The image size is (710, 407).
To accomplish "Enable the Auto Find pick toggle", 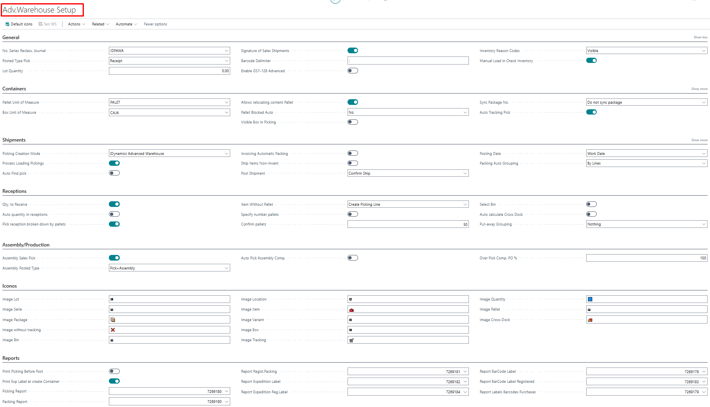I will pos(115,173).
